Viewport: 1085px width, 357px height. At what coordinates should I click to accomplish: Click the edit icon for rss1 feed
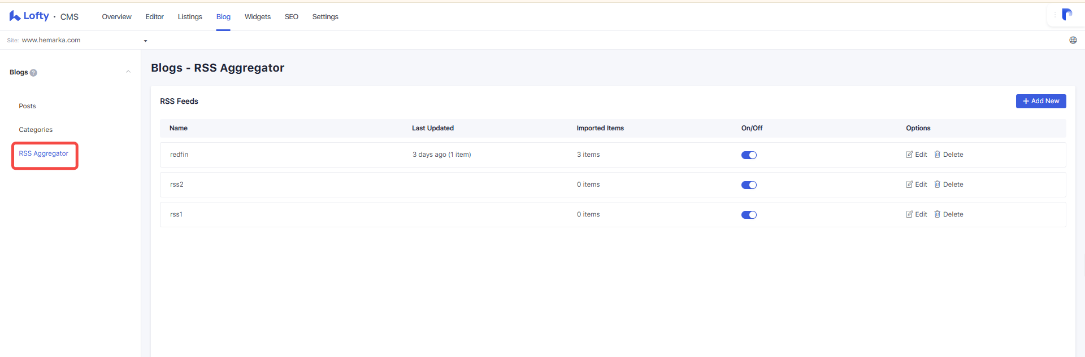[x=909, y=214]
